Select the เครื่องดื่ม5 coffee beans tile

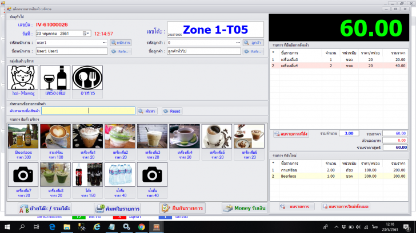(217, 142)
